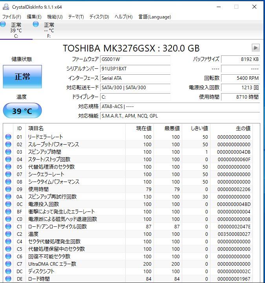
Task: Open the ヘルプ(H) menu
Action: tap(124, 17)
